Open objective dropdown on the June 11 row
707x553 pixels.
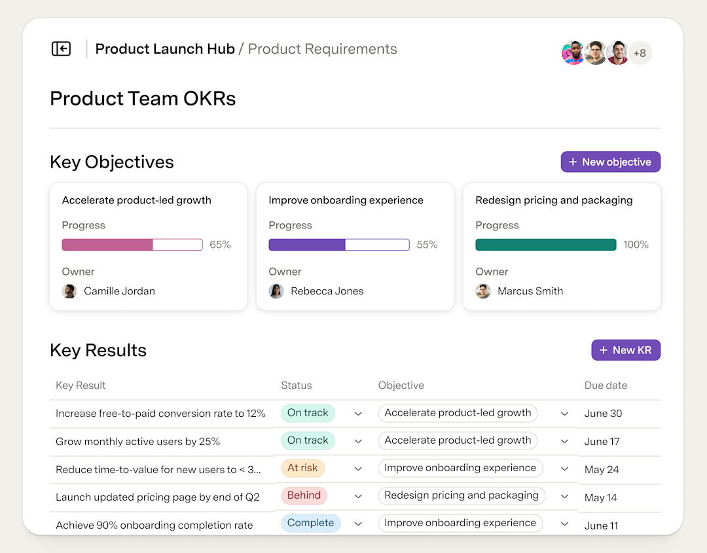coord(564,524)
